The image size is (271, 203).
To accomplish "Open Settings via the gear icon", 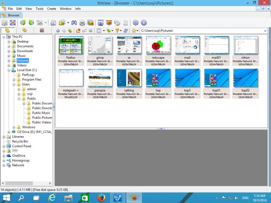I will point(135,23).
